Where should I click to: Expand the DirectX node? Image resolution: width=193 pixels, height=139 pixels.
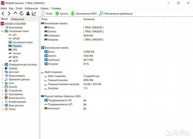tap(2, 87)
